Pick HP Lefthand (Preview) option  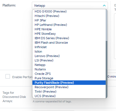(69, 25)
